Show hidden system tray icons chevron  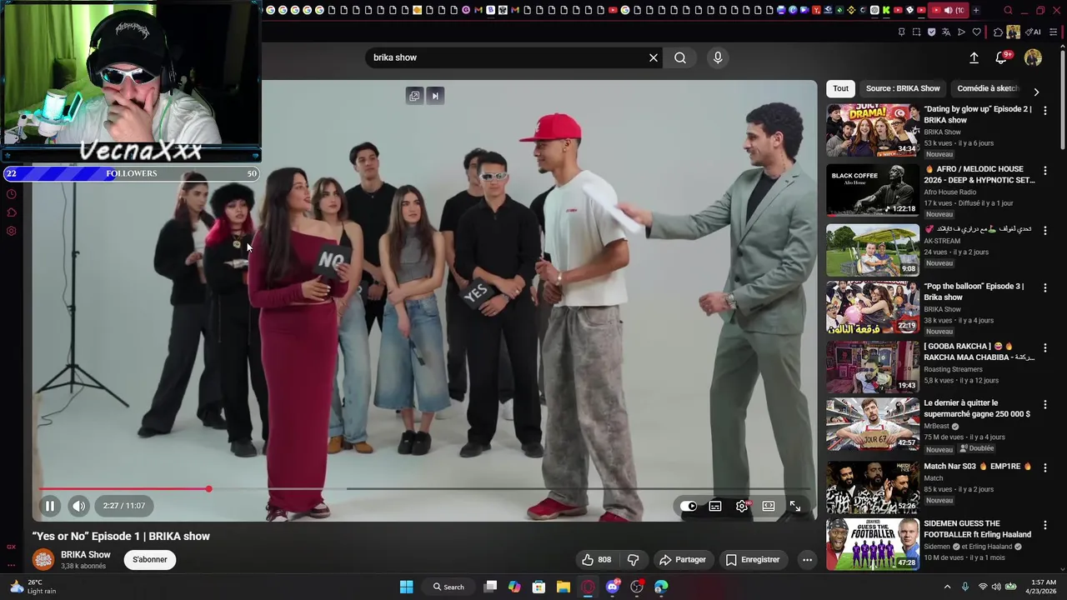coord(947,587)
